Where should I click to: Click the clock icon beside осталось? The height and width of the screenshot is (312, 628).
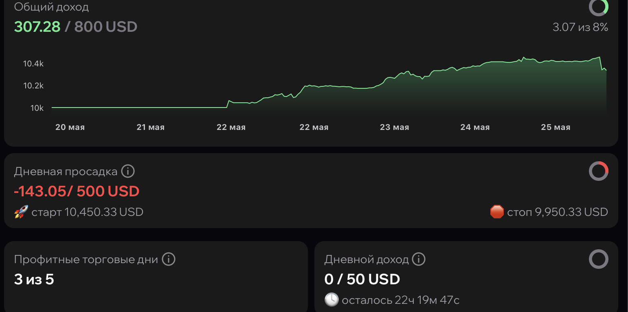click(331, 300)
